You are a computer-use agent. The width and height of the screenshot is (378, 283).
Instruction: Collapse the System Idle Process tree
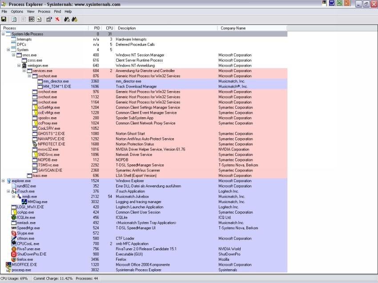[3, 34]
